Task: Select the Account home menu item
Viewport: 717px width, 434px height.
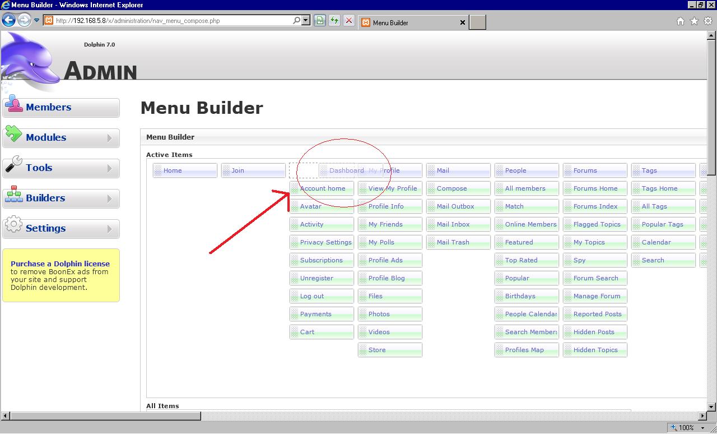Action: click(x=322, y=188)
